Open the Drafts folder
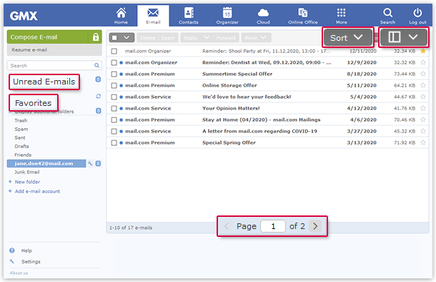This screenshot has height=282, width=436. click(x=21, y=146)
